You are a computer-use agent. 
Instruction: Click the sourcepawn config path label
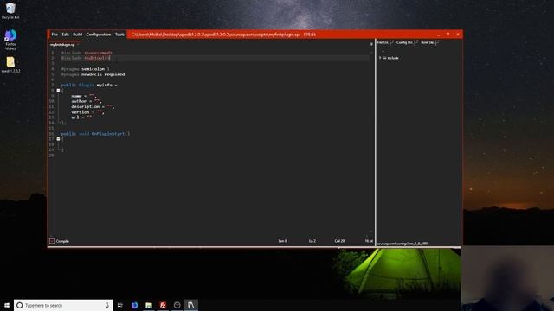click(403, 244)
